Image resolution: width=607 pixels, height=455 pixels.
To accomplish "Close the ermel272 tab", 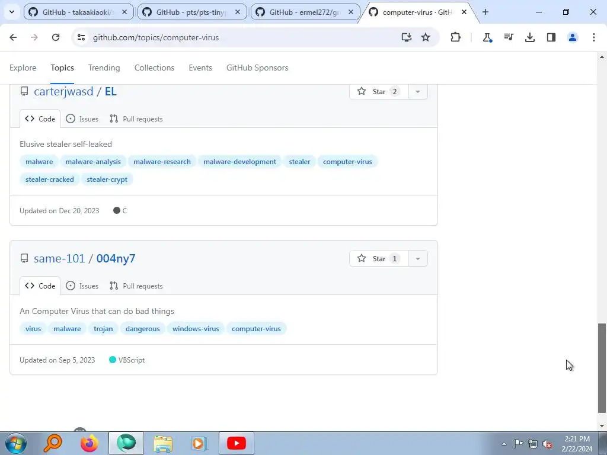I will tap(351, 12).
